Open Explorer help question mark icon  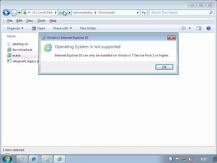pyautogui.click(x=208, y=28)
